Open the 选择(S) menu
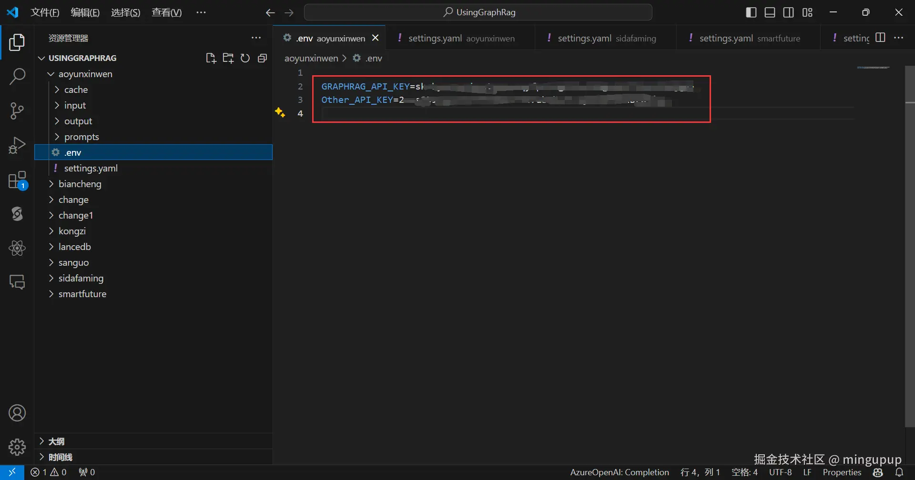The height and width of the screenshot is (480, 915). [126, 13]
